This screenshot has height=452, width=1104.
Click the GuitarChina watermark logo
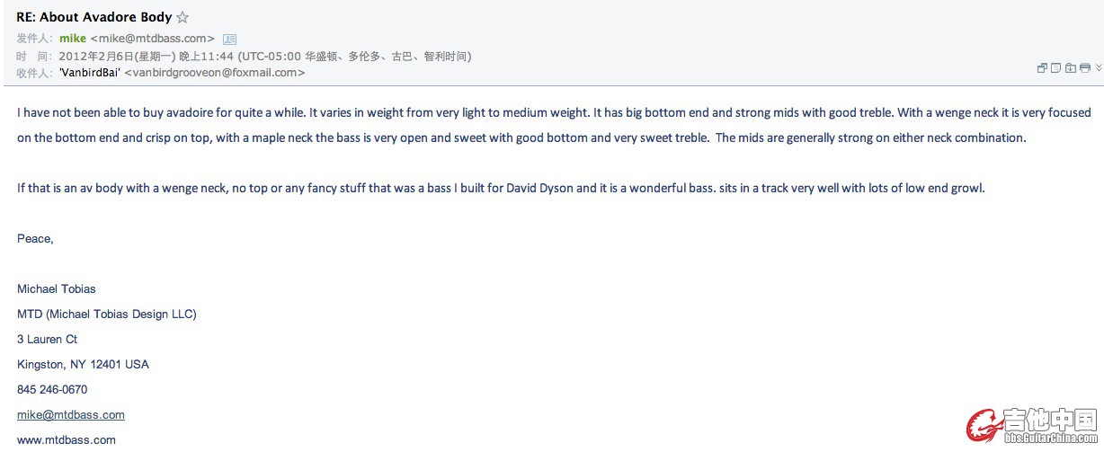1032,426
